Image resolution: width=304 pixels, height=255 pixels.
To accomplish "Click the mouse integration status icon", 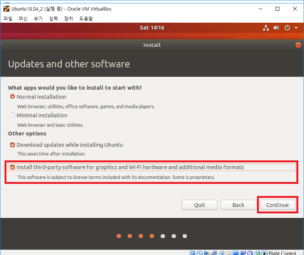I will [257, 253].
